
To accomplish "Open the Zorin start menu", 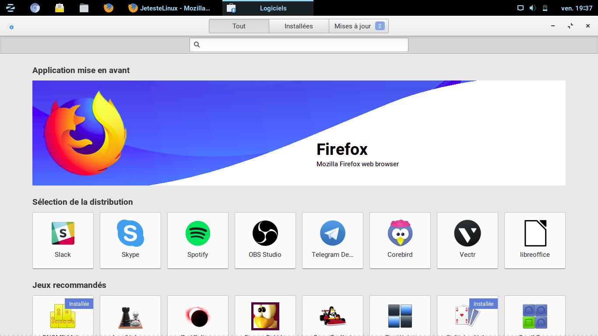I will coord(11,8).
